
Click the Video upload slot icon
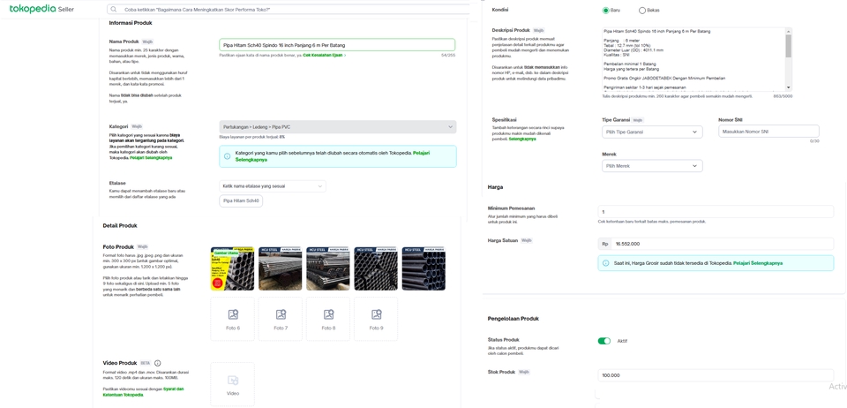(x=233, y=381)
